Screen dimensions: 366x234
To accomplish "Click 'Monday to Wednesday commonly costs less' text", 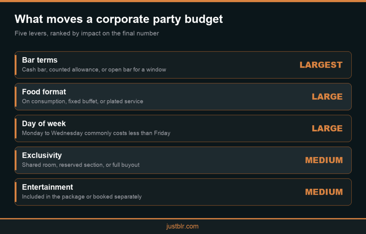I will pos(96,133).
